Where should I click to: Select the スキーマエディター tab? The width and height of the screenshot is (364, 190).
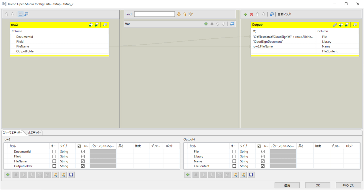click(x=13, y=133)
